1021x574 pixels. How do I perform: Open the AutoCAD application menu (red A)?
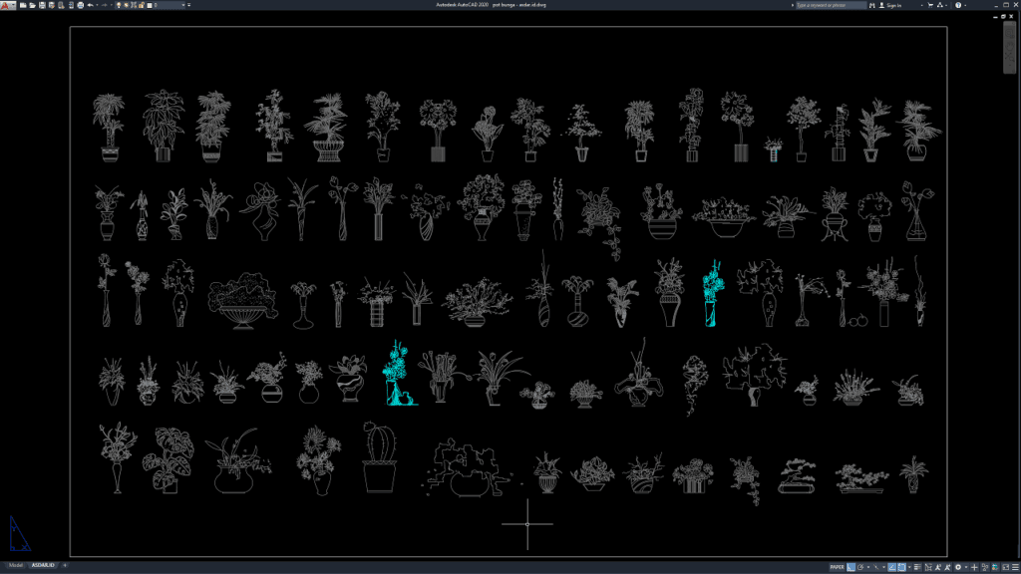click(8, 6)
